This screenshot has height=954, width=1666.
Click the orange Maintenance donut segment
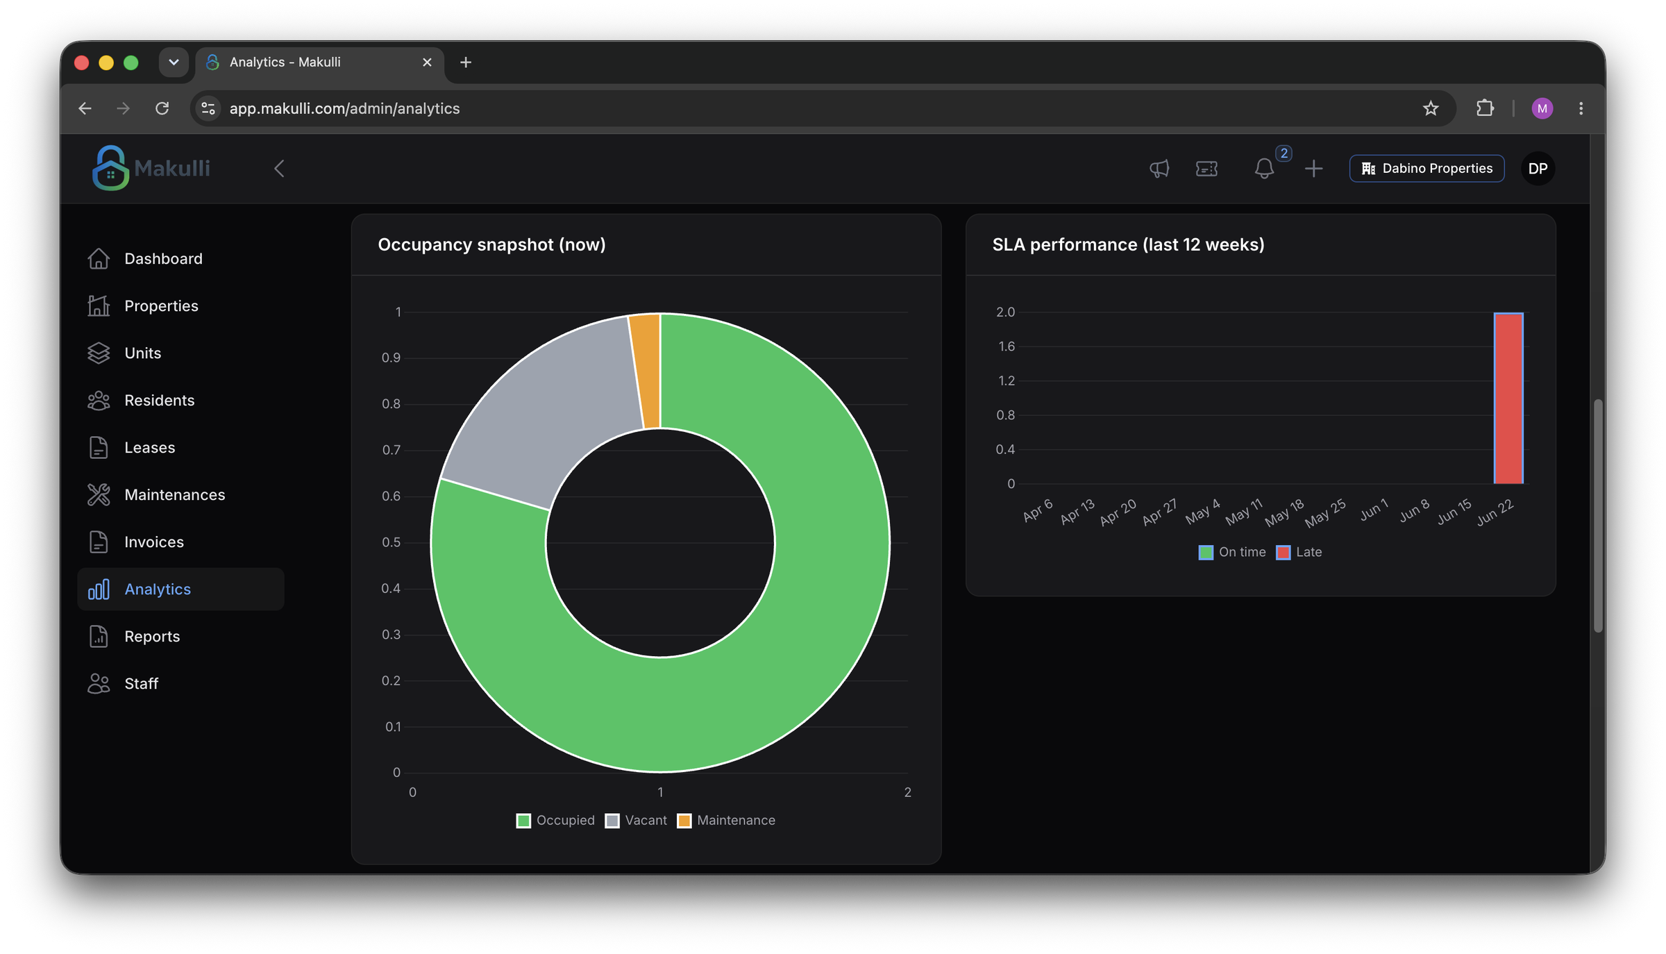(x=646, y=371)
